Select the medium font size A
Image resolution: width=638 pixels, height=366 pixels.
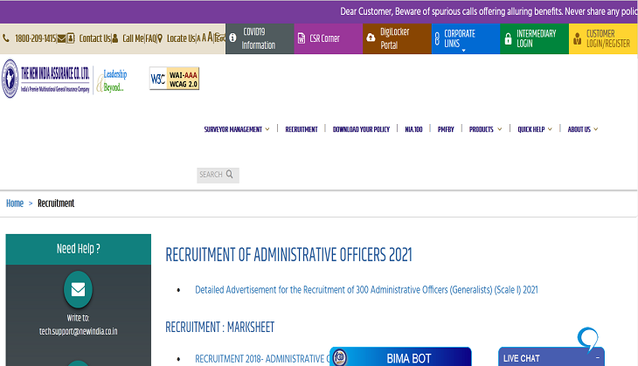pyautogui.click(x=204, y=38)
